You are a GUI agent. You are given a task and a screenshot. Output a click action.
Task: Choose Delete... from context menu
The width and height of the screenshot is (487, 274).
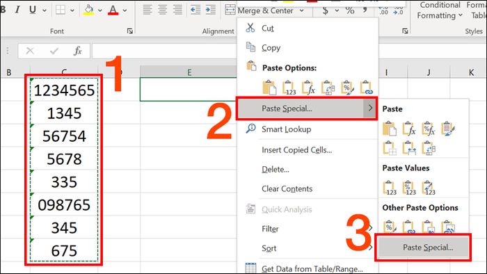276,170
